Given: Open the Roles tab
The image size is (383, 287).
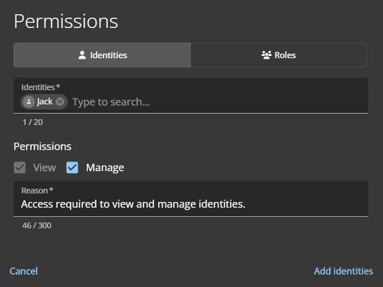Looking at the screenshot, I should 279,55.
